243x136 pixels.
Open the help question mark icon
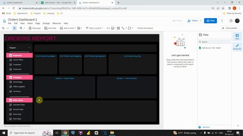(231, 21)
